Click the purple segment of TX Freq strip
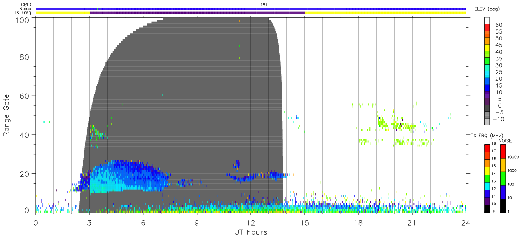 click(197, 13)
